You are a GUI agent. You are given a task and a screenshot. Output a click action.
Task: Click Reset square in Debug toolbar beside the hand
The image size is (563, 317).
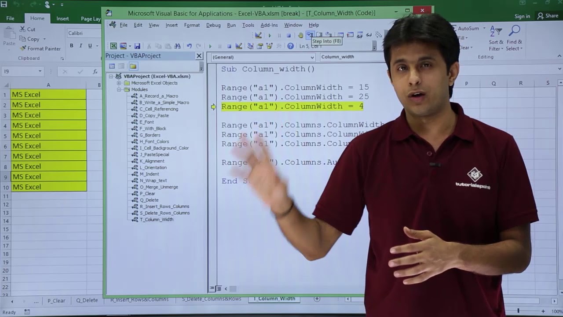pyautogui.click(x=289, y=35)
